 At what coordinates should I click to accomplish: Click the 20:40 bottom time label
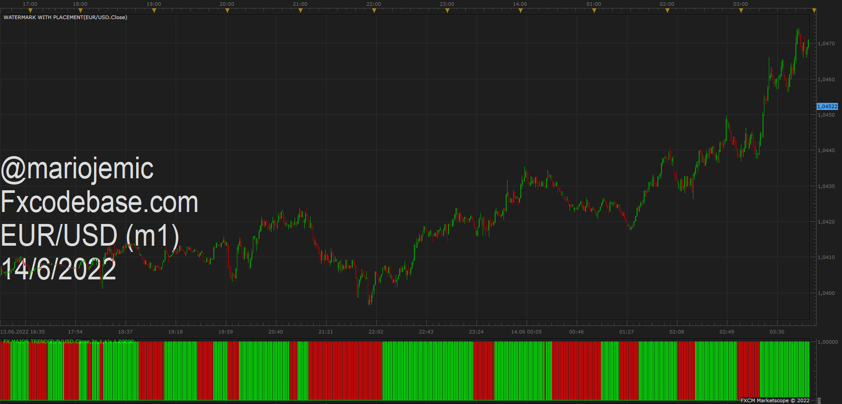[x=276, y=332]
